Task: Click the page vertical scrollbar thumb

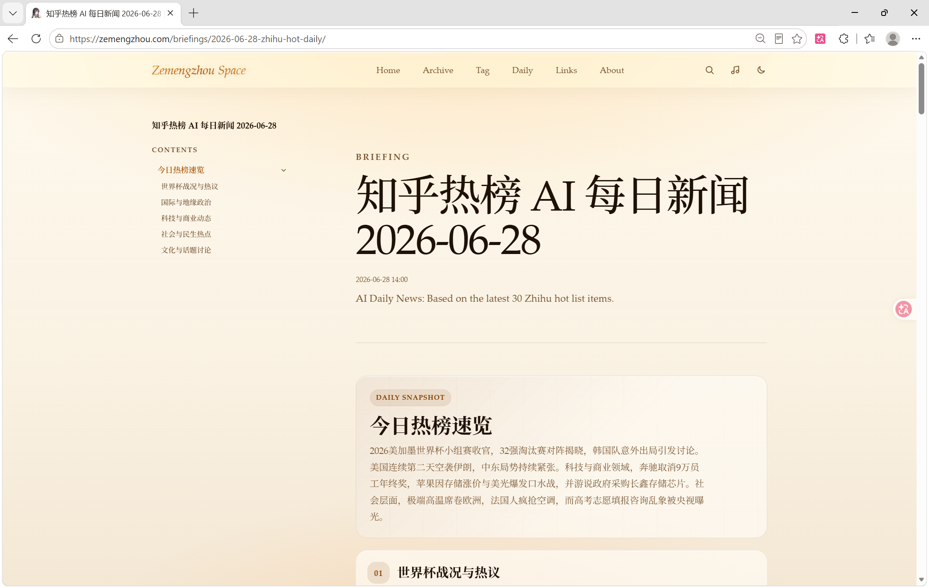Action: (x=921, y=89)
